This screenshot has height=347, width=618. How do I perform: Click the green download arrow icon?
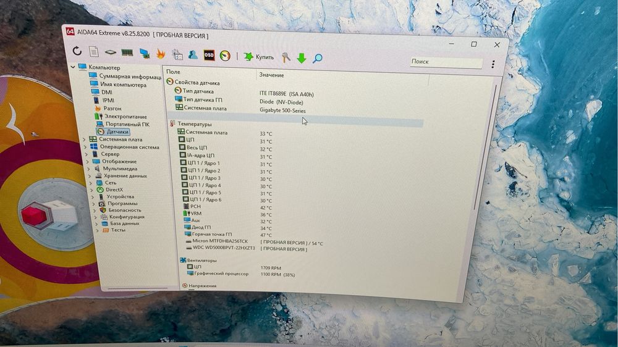(x=302, y=58)
